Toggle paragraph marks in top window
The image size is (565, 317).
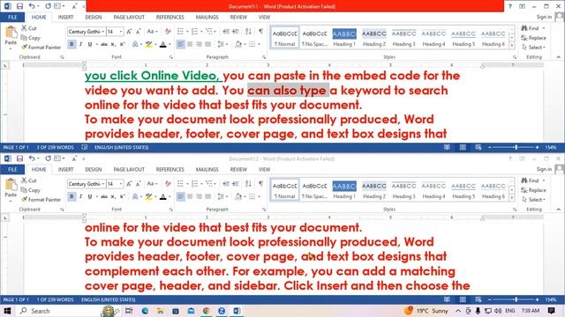(x=261, y=32)
